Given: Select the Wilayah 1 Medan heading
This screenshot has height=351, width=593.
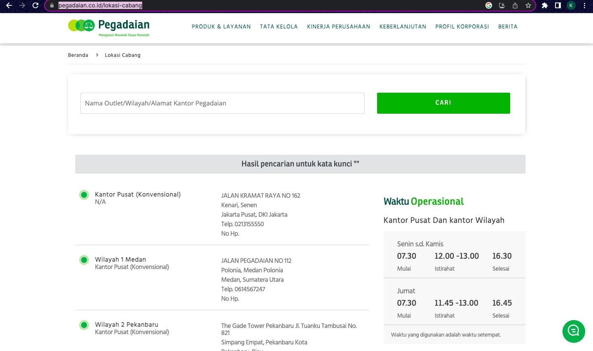Looking at the screenshot, I should click(120, 260).
